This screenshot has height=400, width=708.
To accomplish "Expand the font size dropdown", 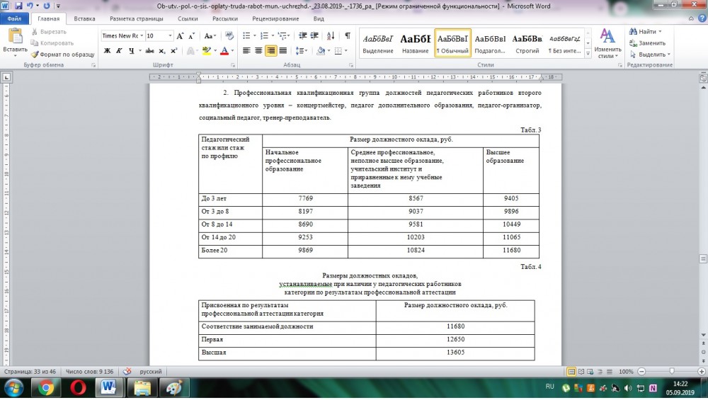I will pyautogui.click(x=170, y=35).
